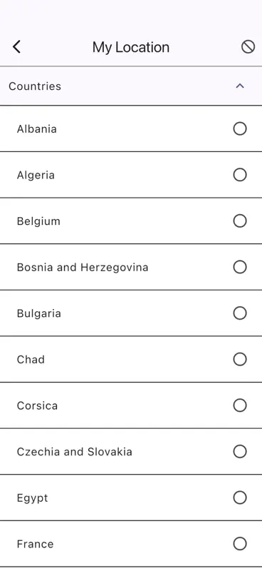Tap the Albania list entry text

tap(37, 129)
